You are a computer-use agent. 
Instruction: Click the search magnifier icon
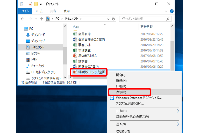point(168,19)
